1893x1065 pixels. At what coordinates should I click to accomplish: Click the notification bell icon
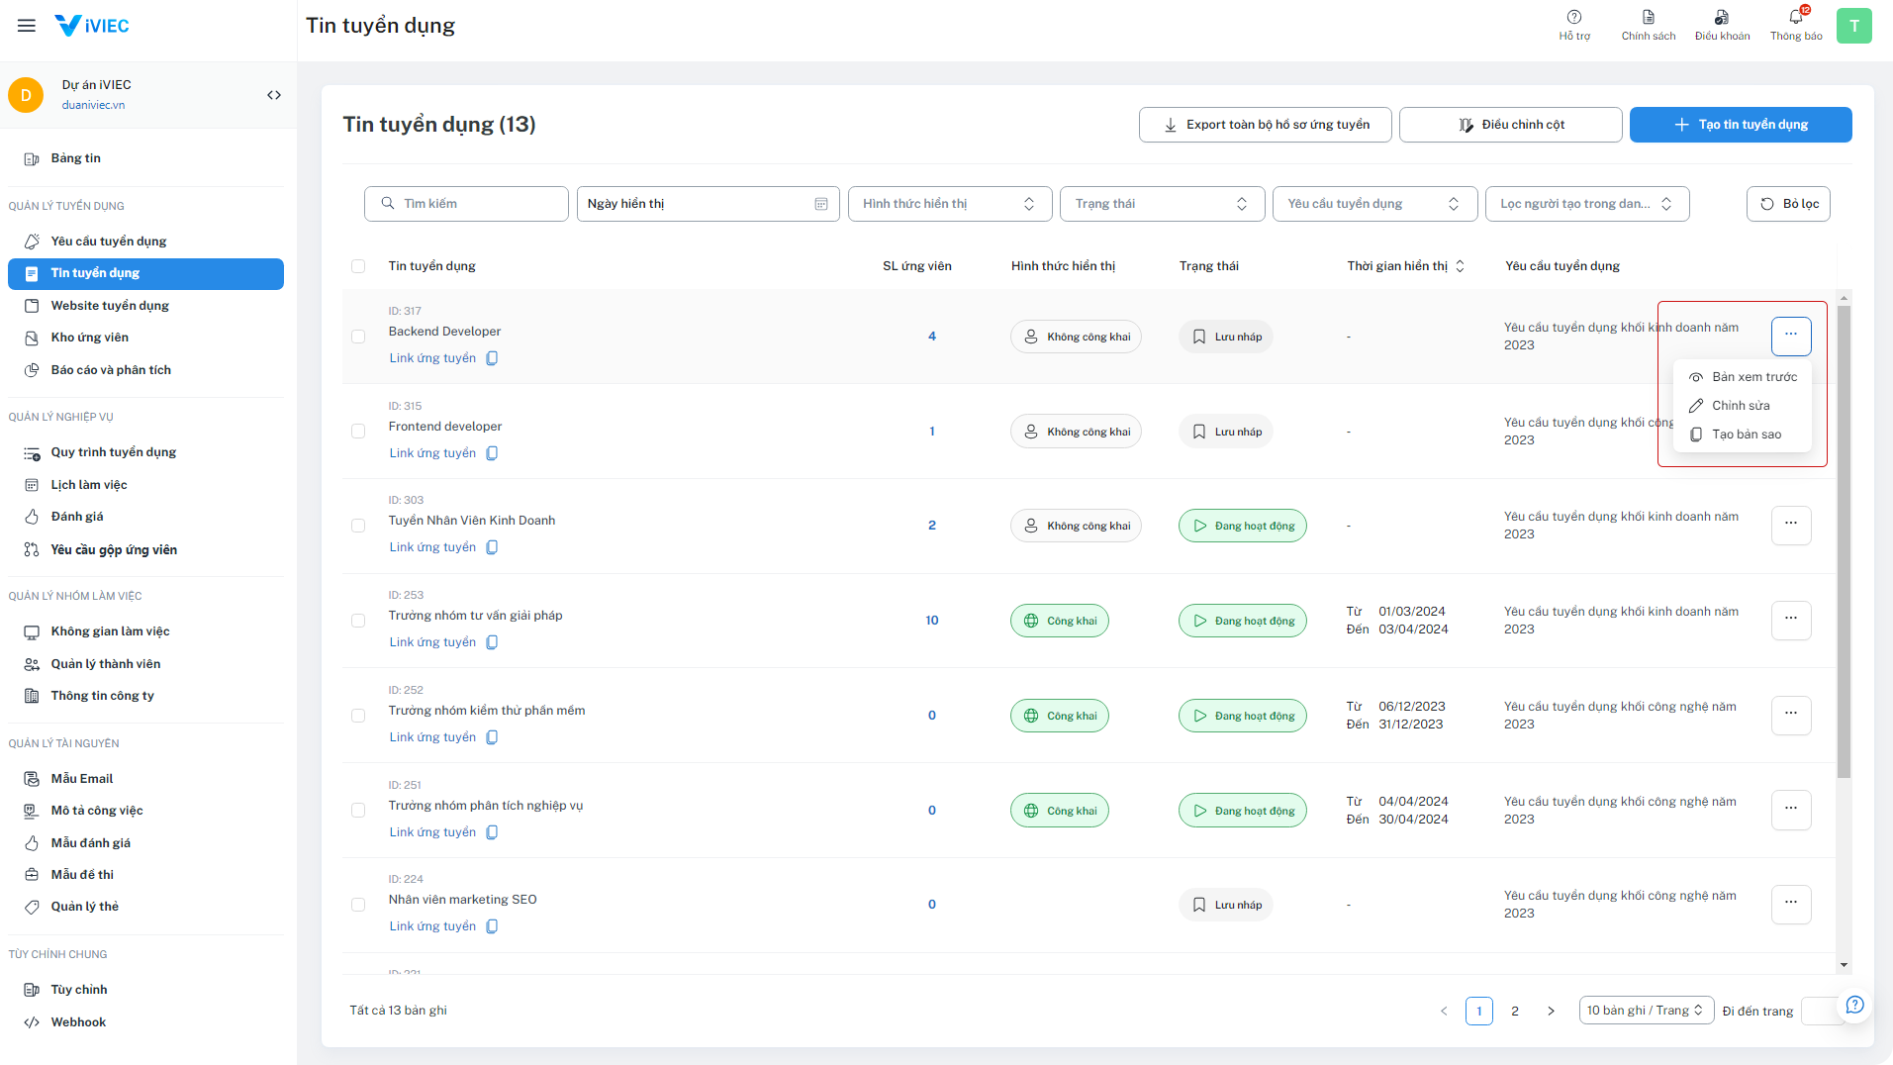1795,18
